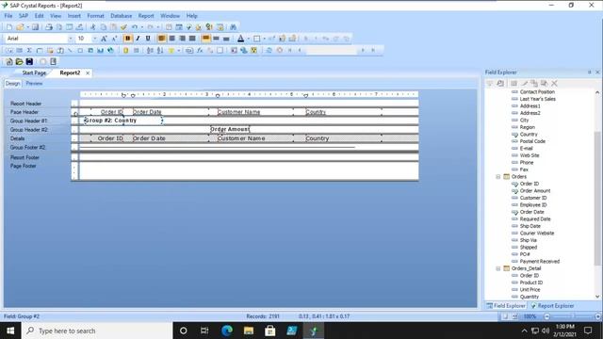603x339 pixels.
Task: Toggle Align Center
Action: click(x=171, y=39)
